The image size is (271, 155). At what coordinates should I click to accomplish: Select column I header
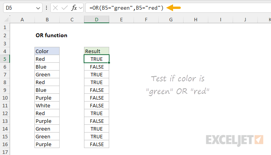(x=221, y=19)
